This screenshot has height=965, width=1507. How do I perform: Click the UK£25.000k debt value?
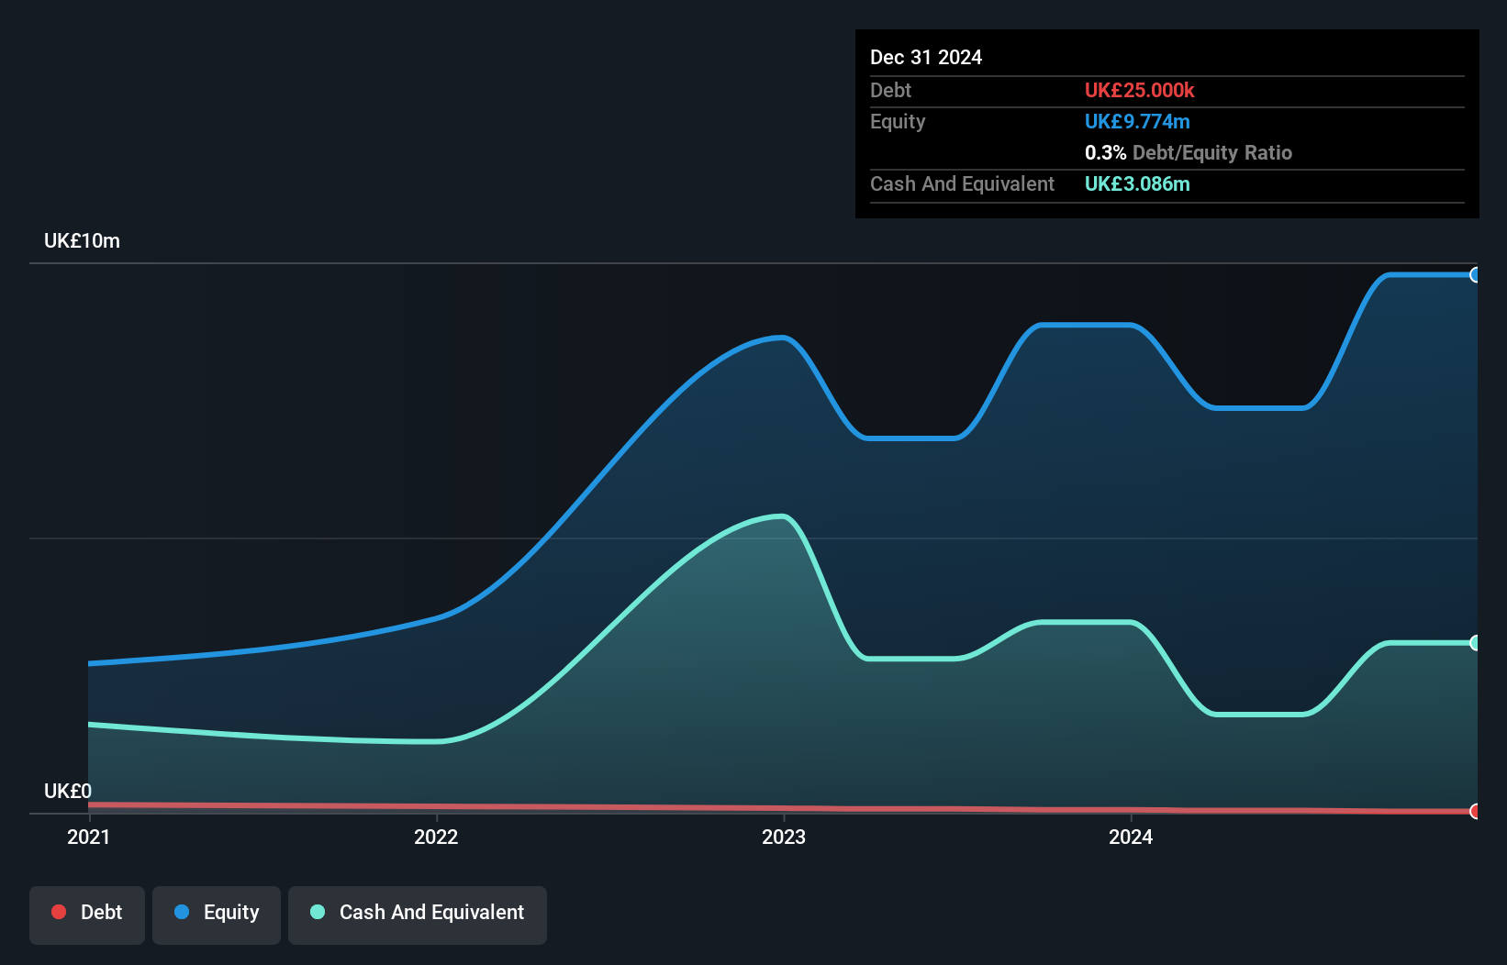pyautogui.click(x=1139, y=90)
